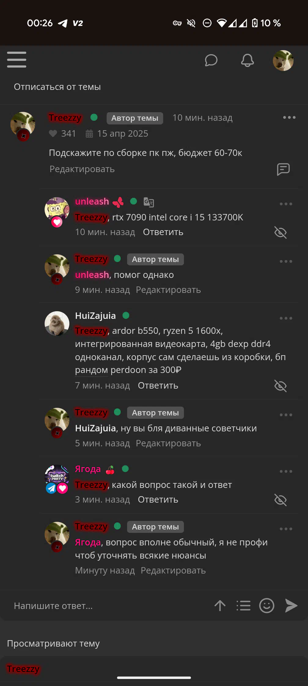The height and width of the screenshot is (686, 308).
Task: Open the emoji smiley picker
Action: click(x=267, y=606)
